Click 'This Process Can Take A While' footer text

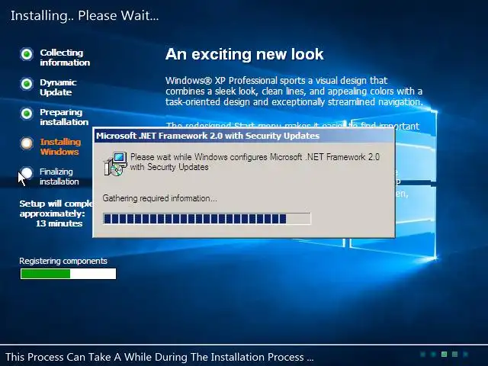coord(159,357)
